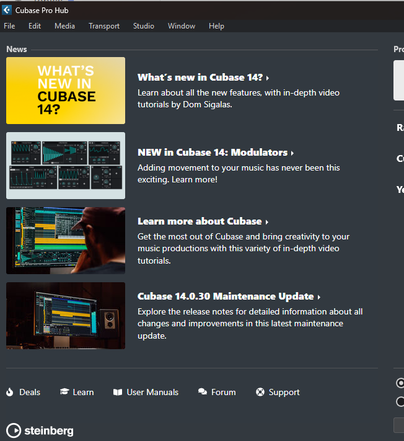Open the Forum link
This screenshot has width=404, height=441.
click(x=223, y=393)
